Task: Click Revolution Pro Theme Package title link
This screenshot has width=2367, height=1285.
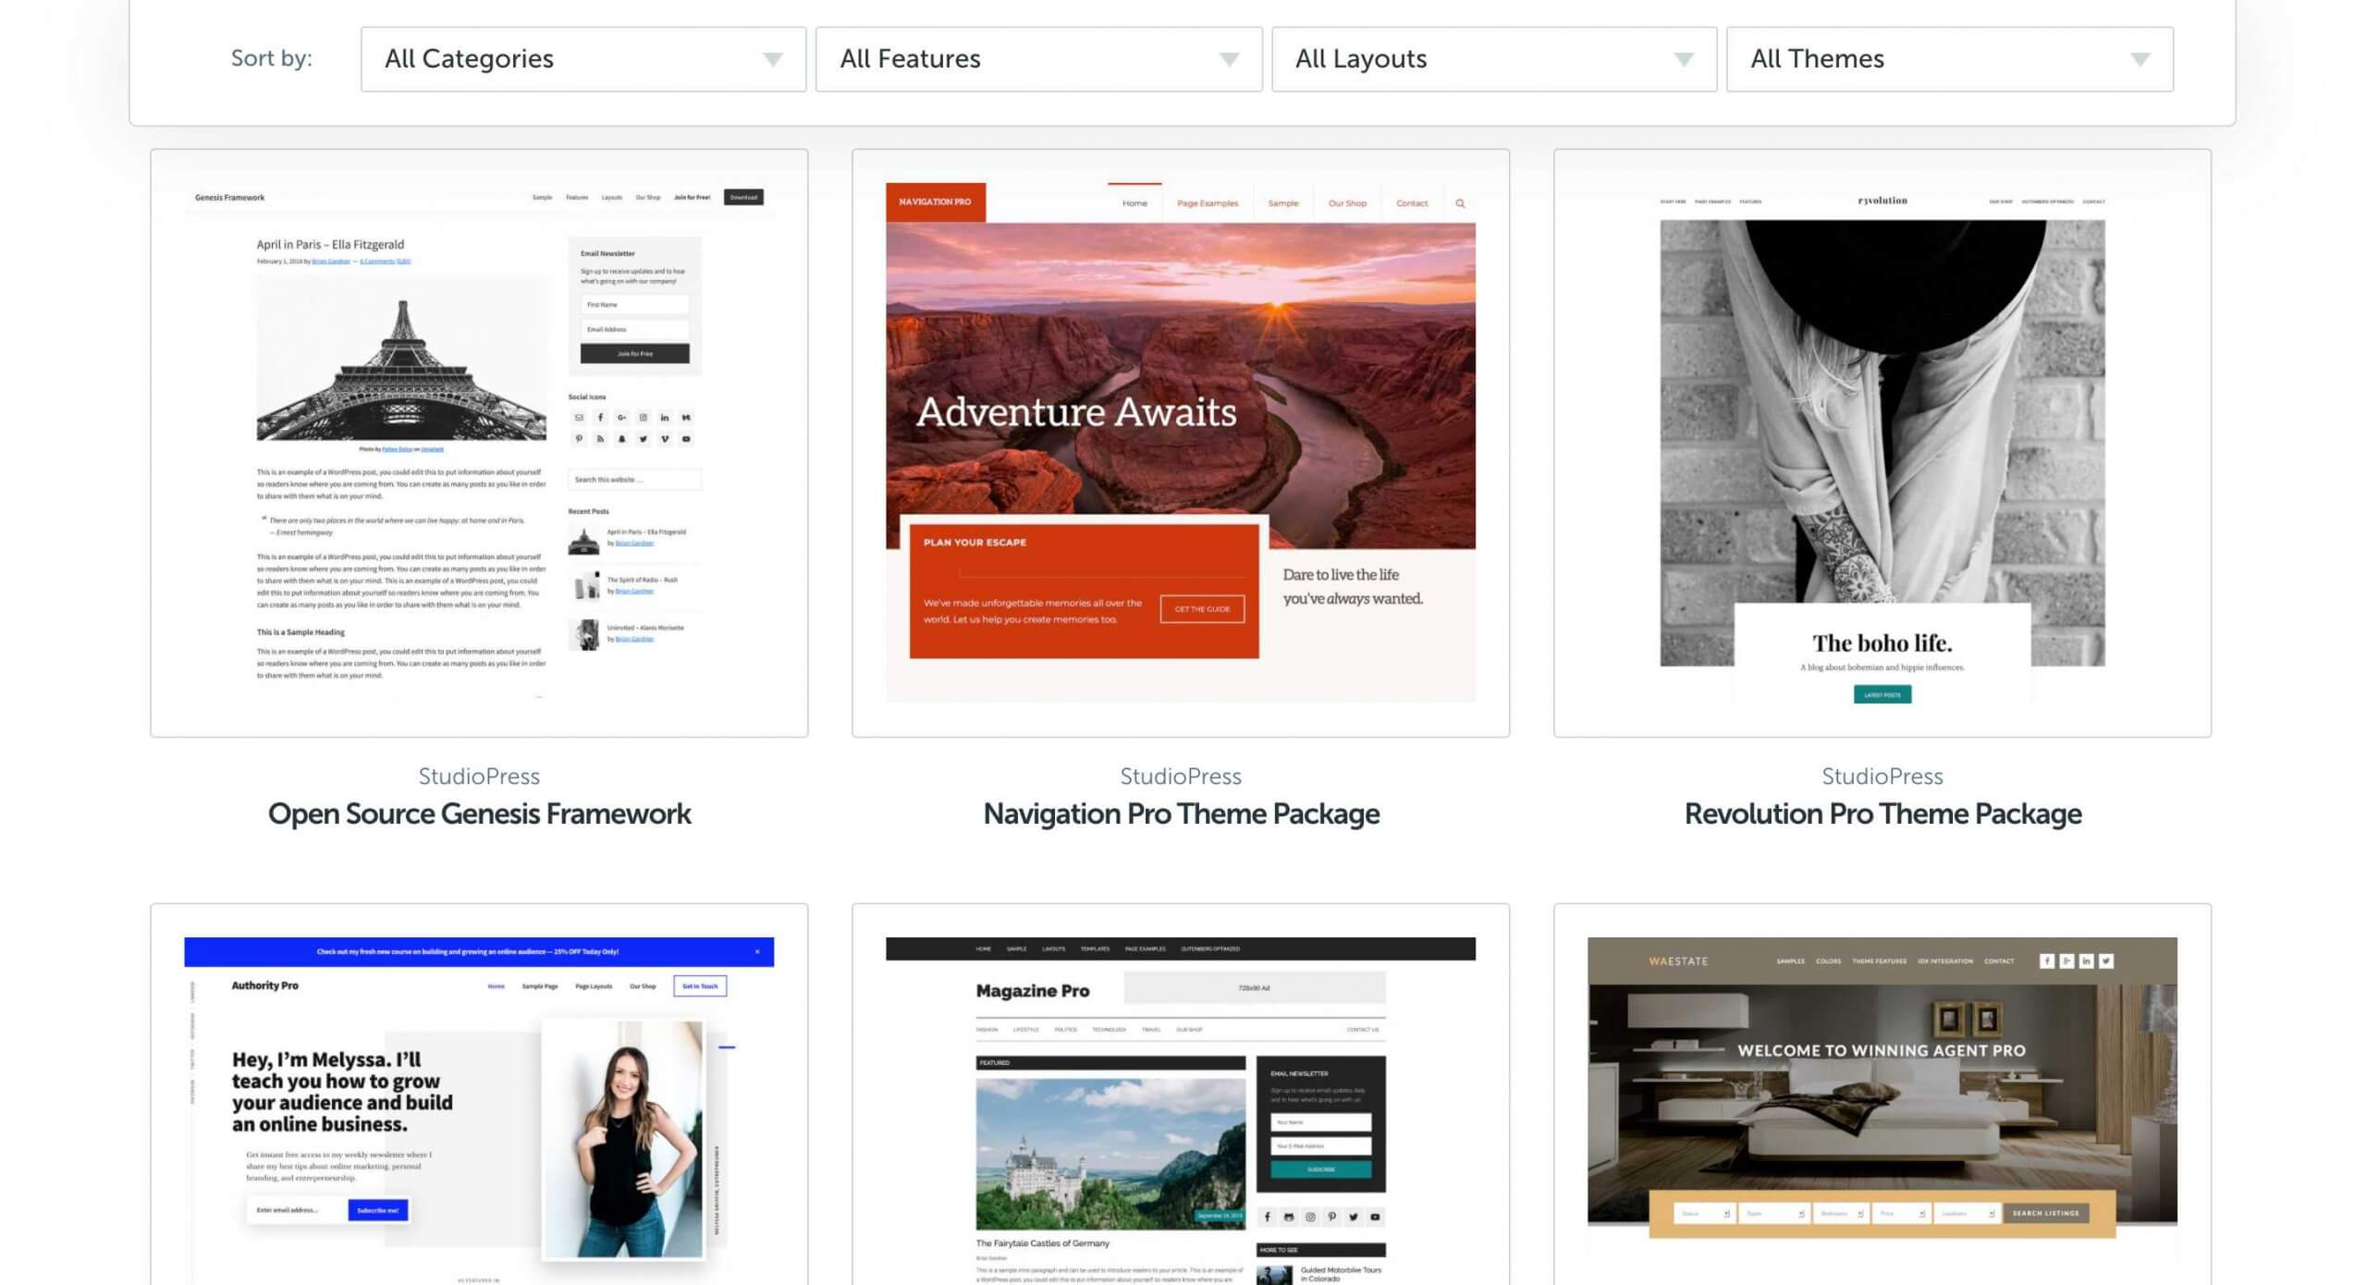Action: (1883, 814)
